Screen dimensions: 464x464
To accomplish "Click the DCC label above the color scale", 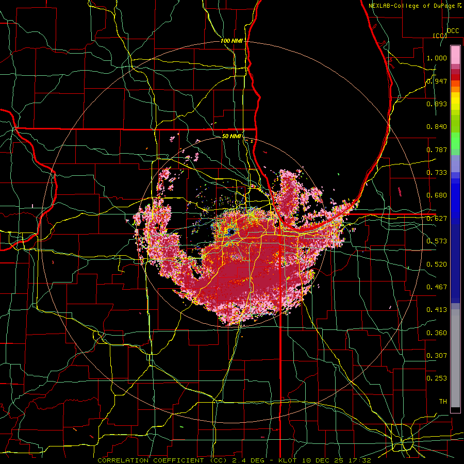I will pyautogui.click(x=453, y=31).
